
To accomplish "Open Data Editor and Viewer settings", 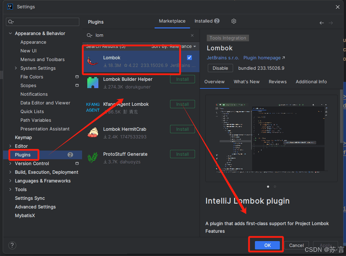I will pyautogui.click(x=45, y=103).
